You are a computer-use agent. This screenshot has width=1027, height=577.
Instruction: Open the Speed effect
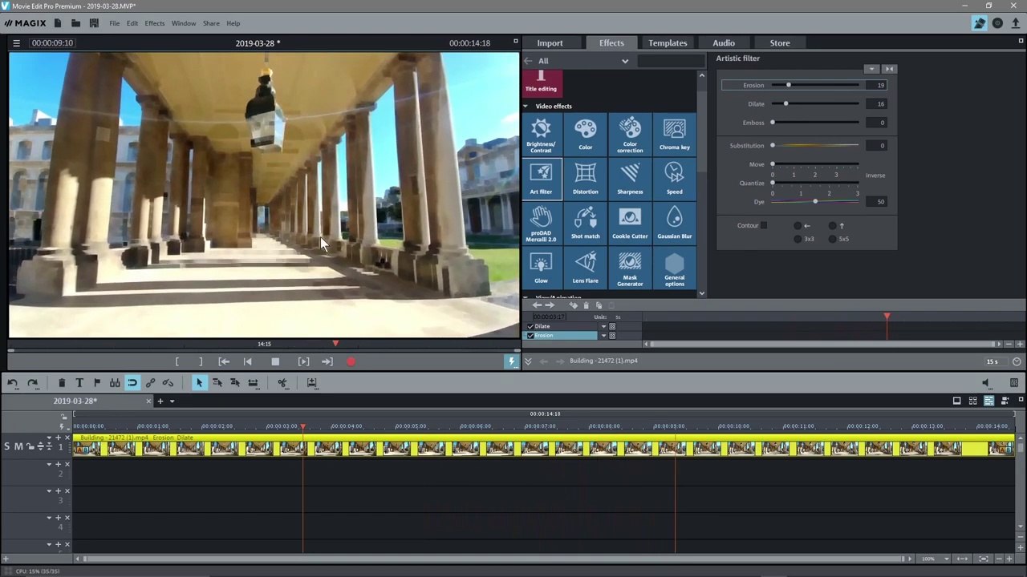click(x=675, y=179)
